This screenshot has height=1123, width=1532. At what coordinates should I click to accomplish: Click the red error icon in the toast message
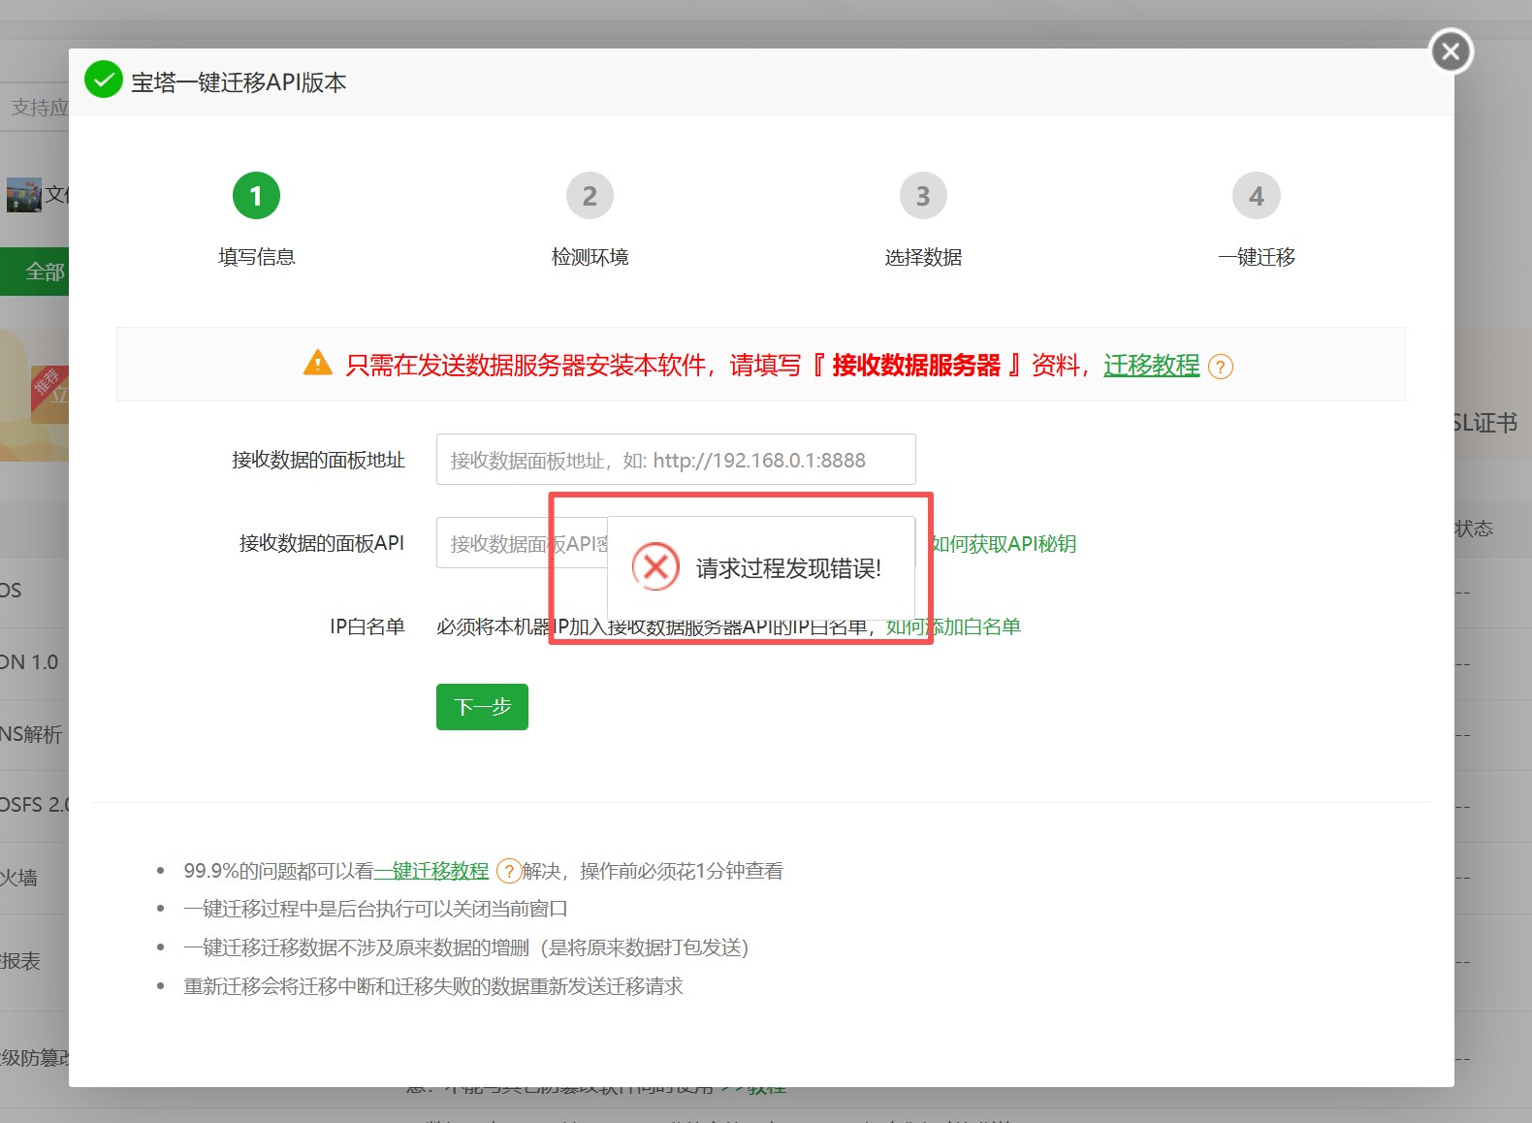click(x=655, y=566)
